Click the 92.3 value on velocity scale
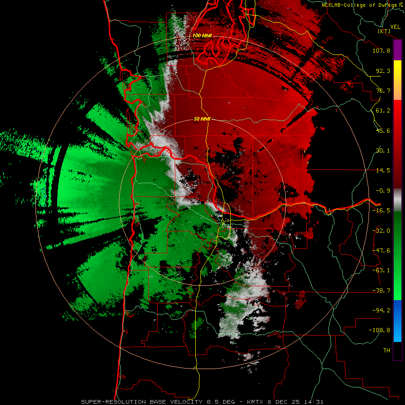This screenshot has width=405, height=405. 383,71
